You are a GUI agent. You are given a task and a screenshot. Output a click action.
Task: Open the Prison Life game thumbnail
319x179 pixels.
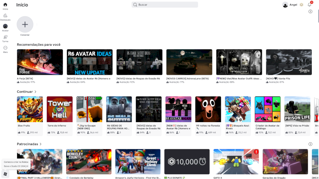point(297,109)
